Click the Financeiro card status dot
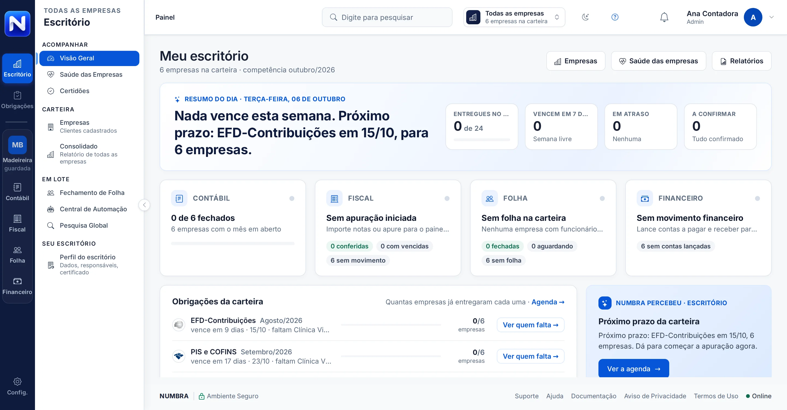Screen dimensions: 787x410 coord(757,198)
